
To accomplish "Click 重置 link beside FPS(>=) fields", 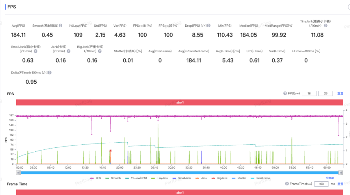I will (340, 94).
